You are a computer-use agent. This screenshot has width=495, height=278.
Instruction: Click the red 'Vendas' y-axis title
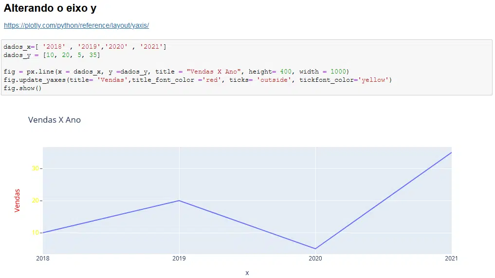18,201
